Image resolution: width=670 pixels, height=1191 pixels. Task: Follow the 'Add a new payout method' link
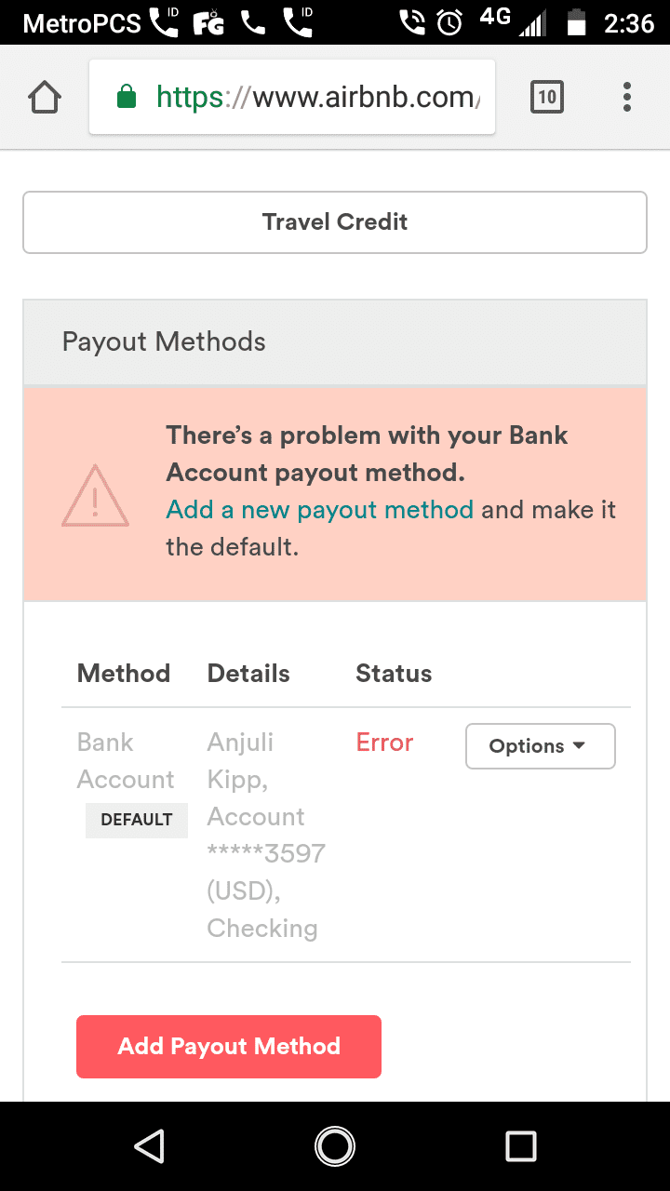pos(320,510)
